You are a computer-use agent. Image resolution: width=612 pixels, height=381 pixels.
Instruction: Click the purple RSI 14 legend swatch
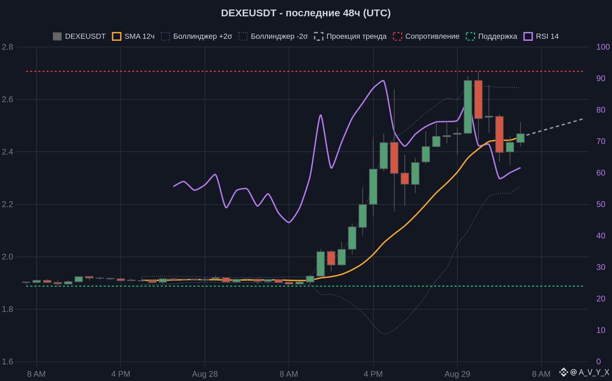pos(528,36)
